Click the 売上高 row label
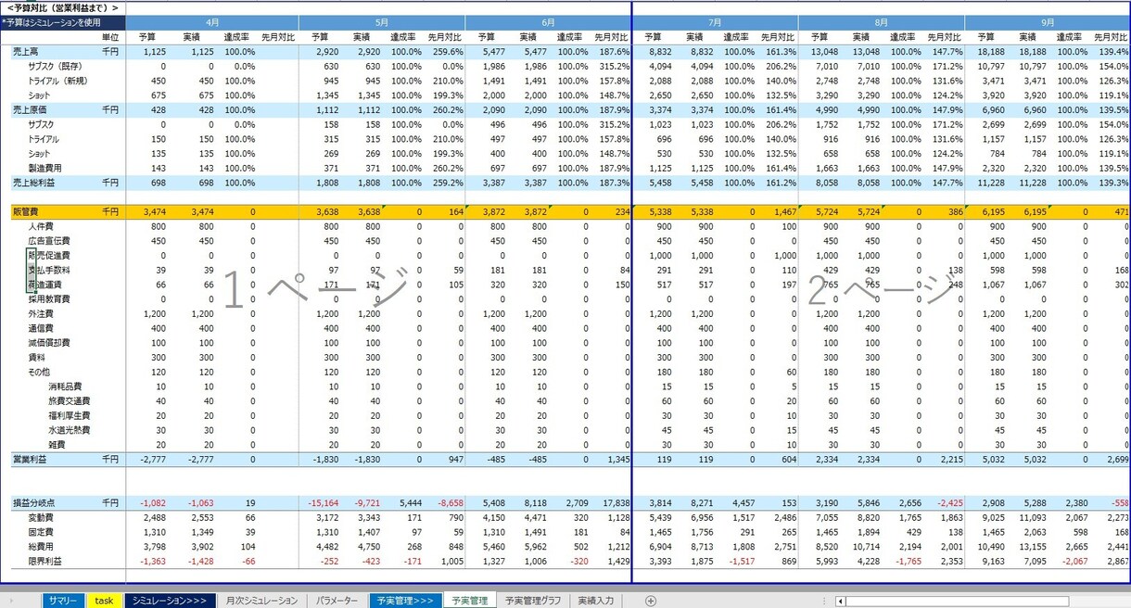Viewport: 1131px width, 608px height. (27, 52)
